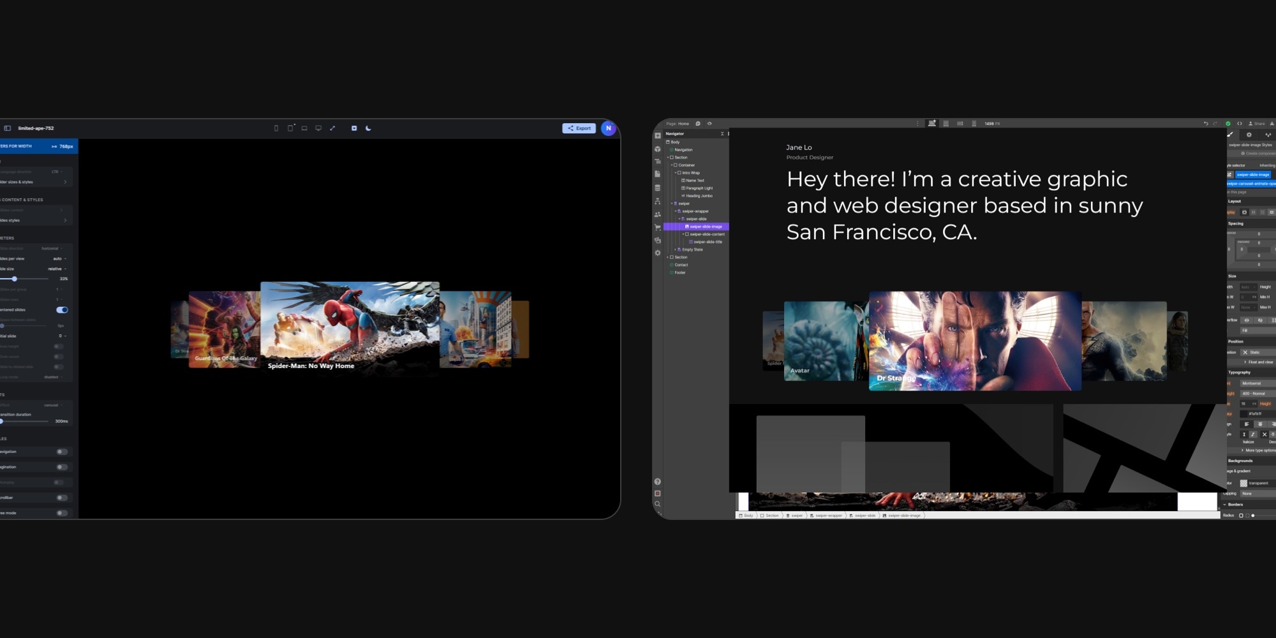Viewport: 1276px width, 638px height.
Task: Enable the Centered slides toggle
Action: click(x=62, y=309)
